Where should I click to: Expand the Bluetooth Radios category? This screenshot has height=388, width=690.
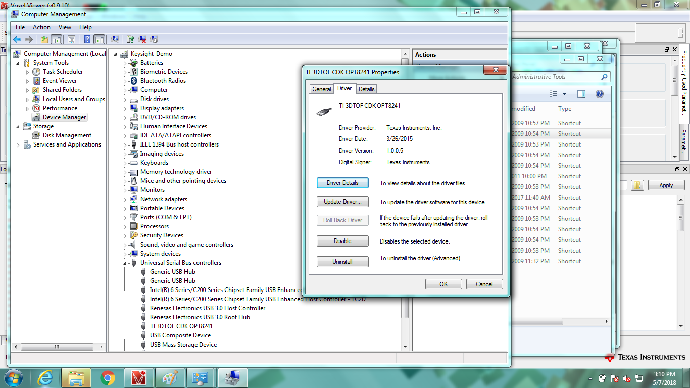click(x=125, y=81)
